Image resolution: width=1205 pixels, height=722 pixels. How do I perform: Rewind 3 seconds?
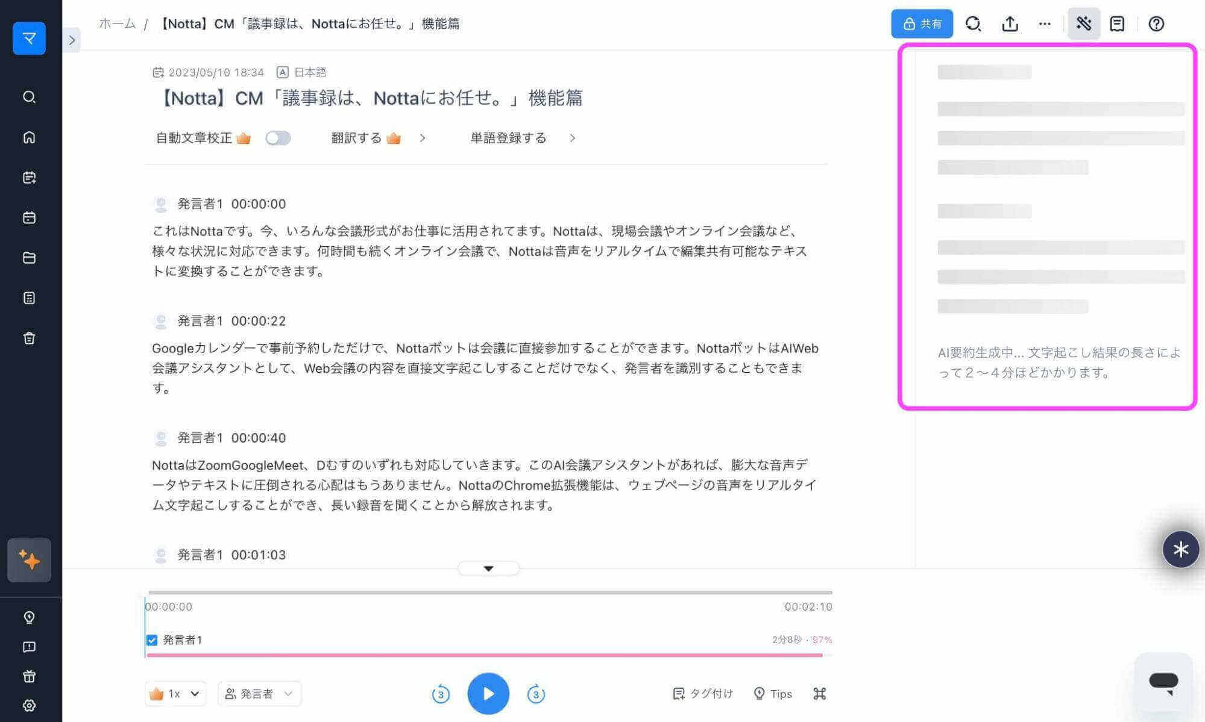(x=441, y=694)
